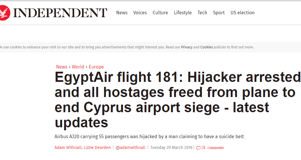Select Sport in the navigation bar
The width and height of the screenshot is (301, 160).
point(219,13)
